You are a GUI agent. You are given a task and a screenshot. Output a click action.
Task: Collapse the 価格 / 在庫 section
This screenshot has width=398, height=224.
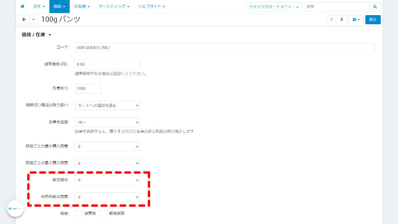pyautogui.click(x=36, y=35)
